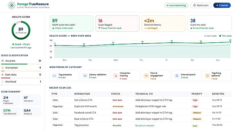233x131 pixels.
Task: Toggle the Live monitoring pill
Action: [x=176, y=5]
